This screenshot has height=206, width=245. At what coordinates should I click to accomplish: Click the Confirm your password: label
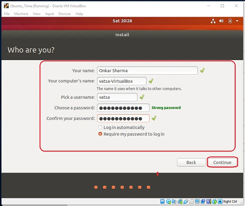[71, 118]
